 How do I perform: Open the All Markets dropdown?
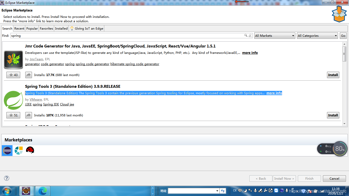pyautogui.click(x=275, y=36)
